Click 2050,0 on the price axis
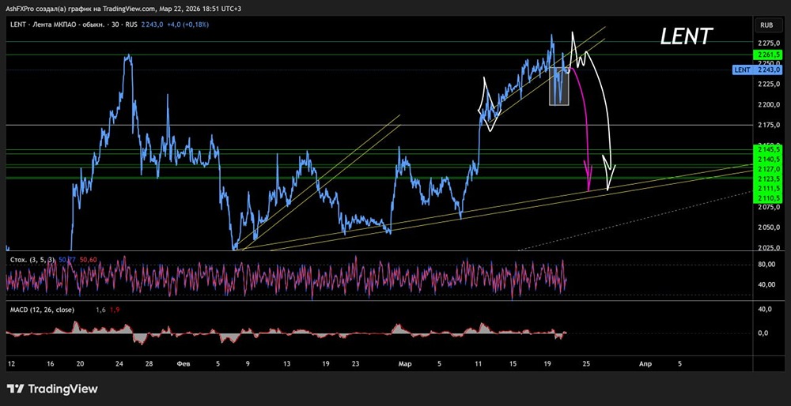This screenshot has height=406, width=791. [x=769, y=227]
